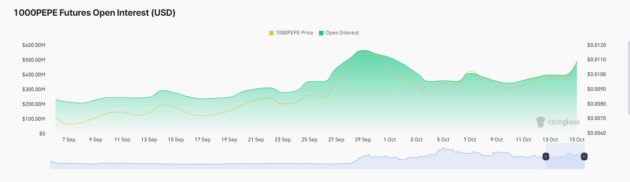Click the 15 Sep date label
Screen dimensions: 630x182
pos(176,140)
